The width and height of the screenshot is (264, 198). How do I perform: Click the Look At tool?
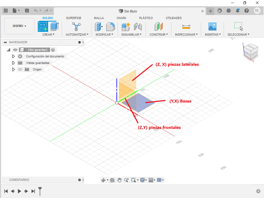112,180
